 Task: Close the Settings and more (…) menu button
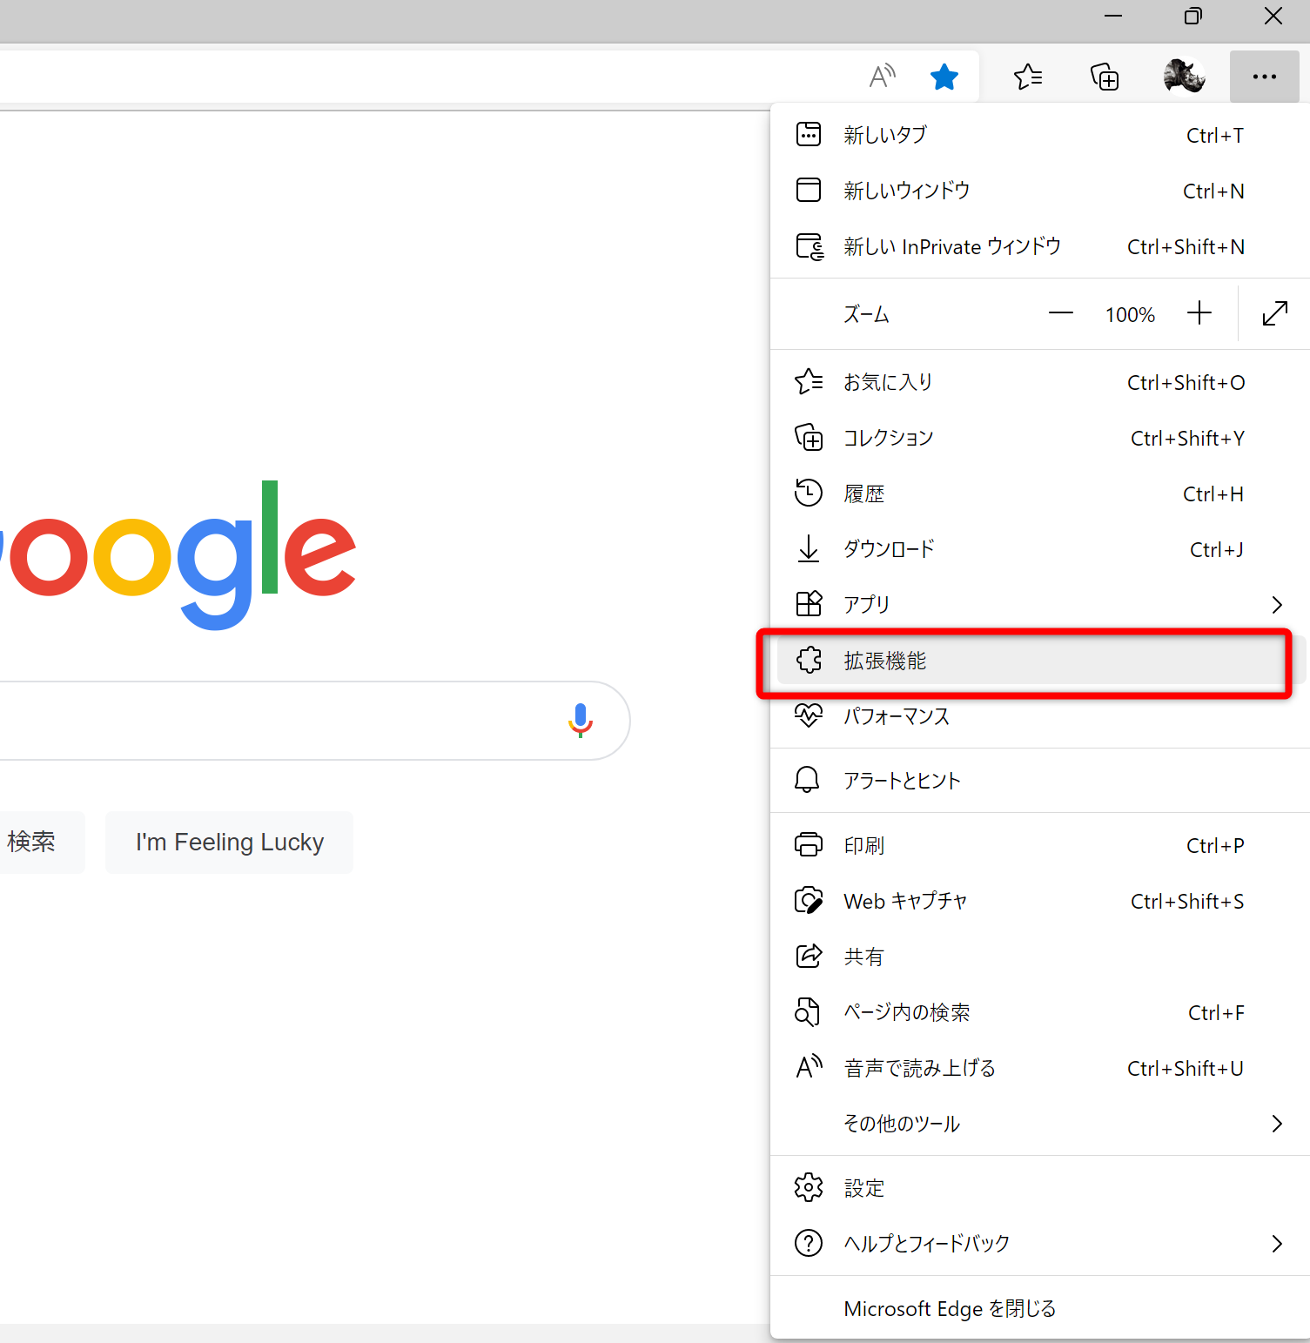[x=1264, y=77]
